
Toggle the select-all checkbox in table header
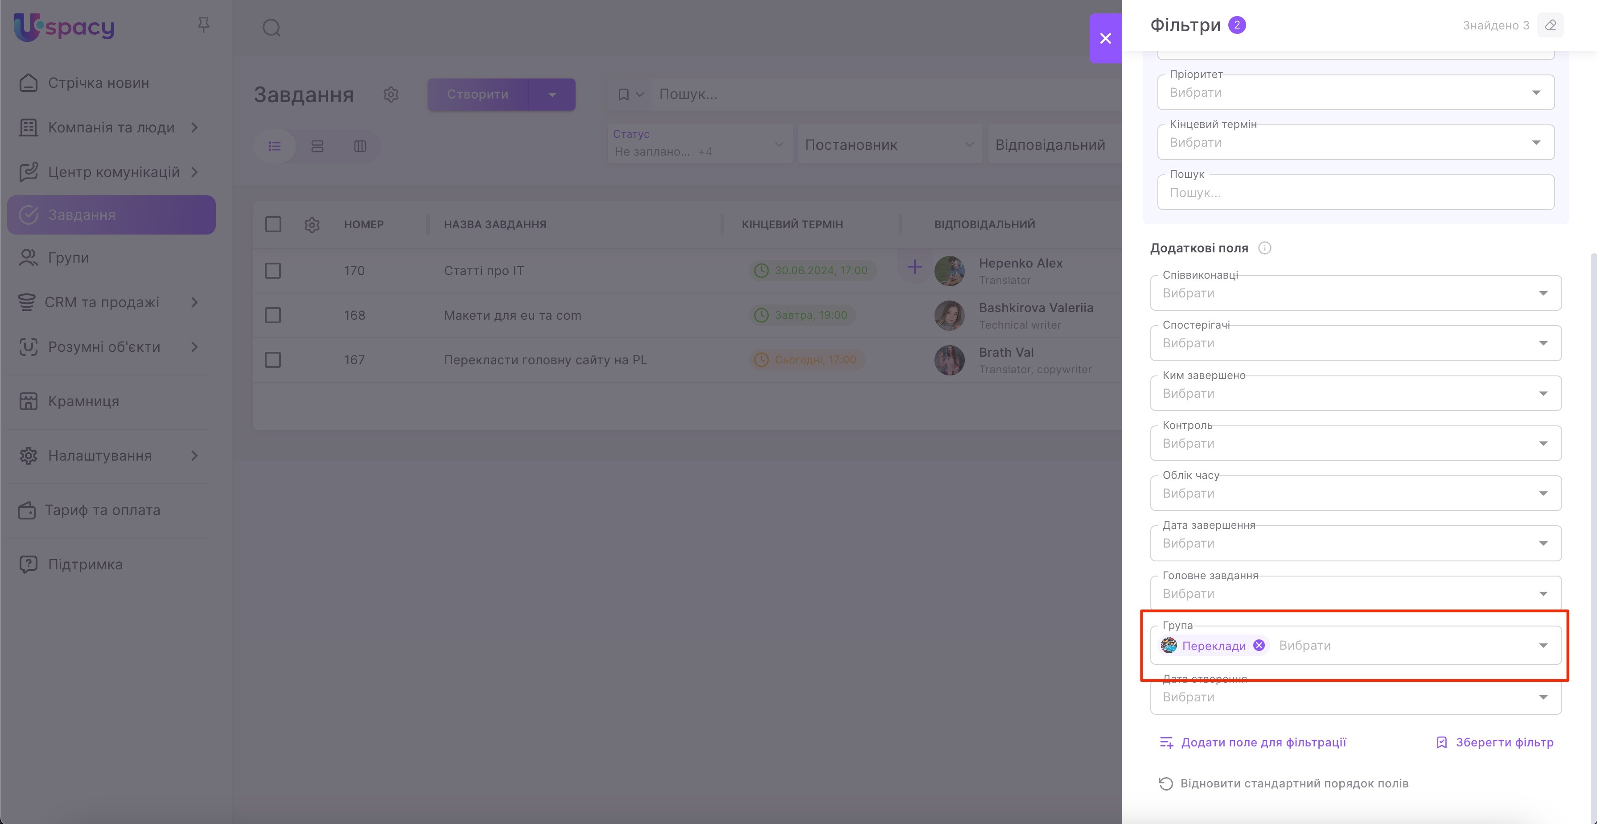point(273,224)
